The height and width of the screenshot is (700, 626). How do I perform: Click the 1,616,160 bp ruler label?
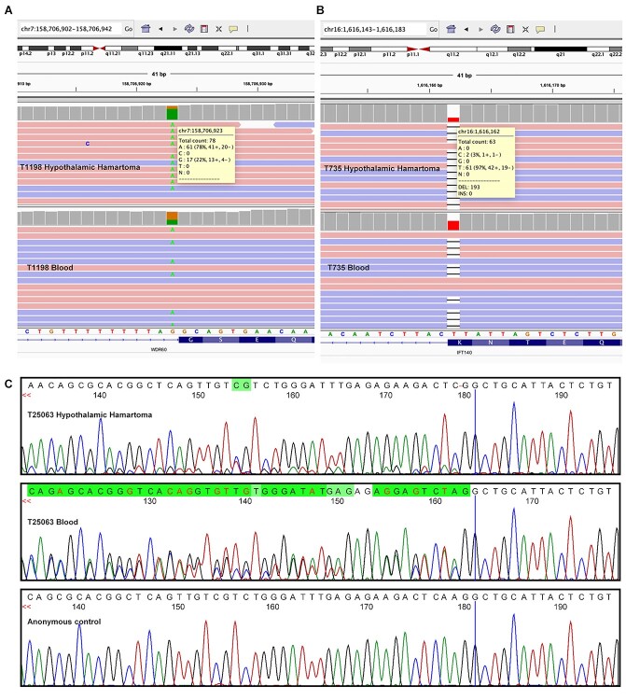tap(430, 85)
